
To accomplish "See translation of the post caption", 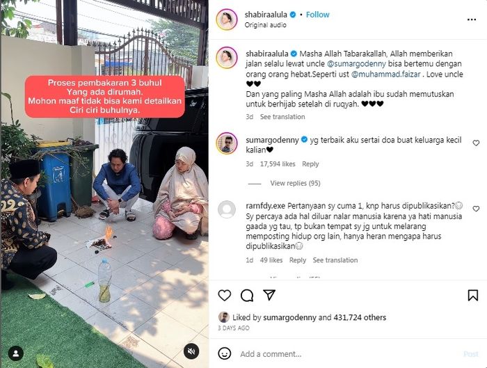I will (x=282, y=117).
